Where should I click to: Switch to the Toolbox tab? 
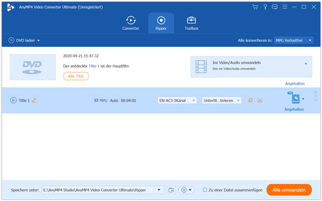coord(191,23)
